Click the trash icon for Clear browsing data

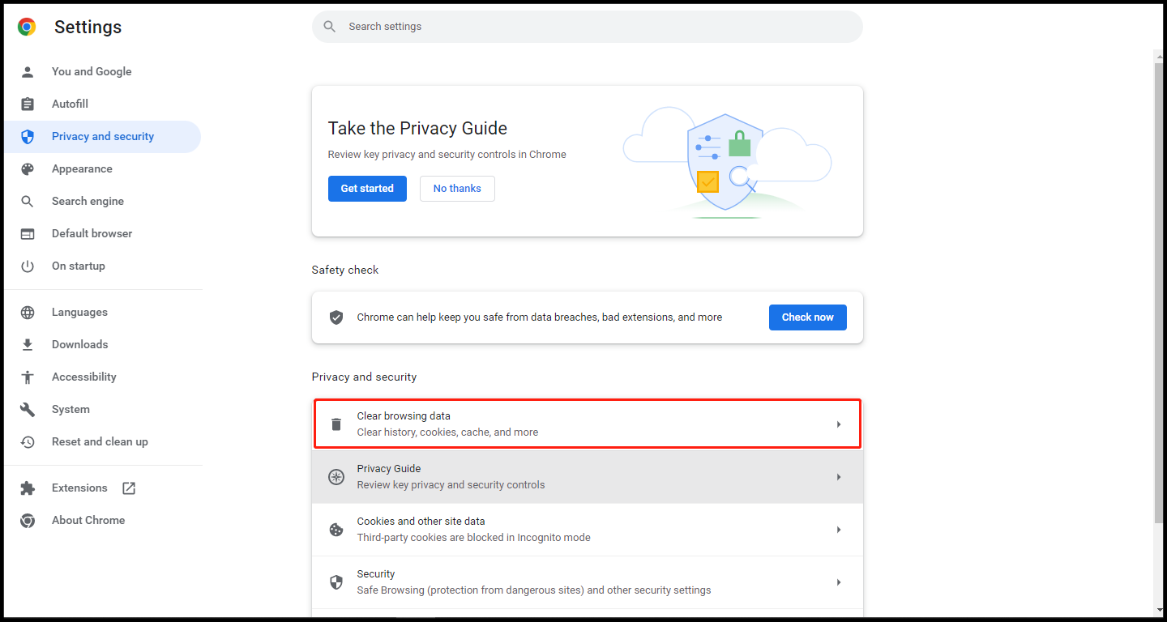pos(336,424)
